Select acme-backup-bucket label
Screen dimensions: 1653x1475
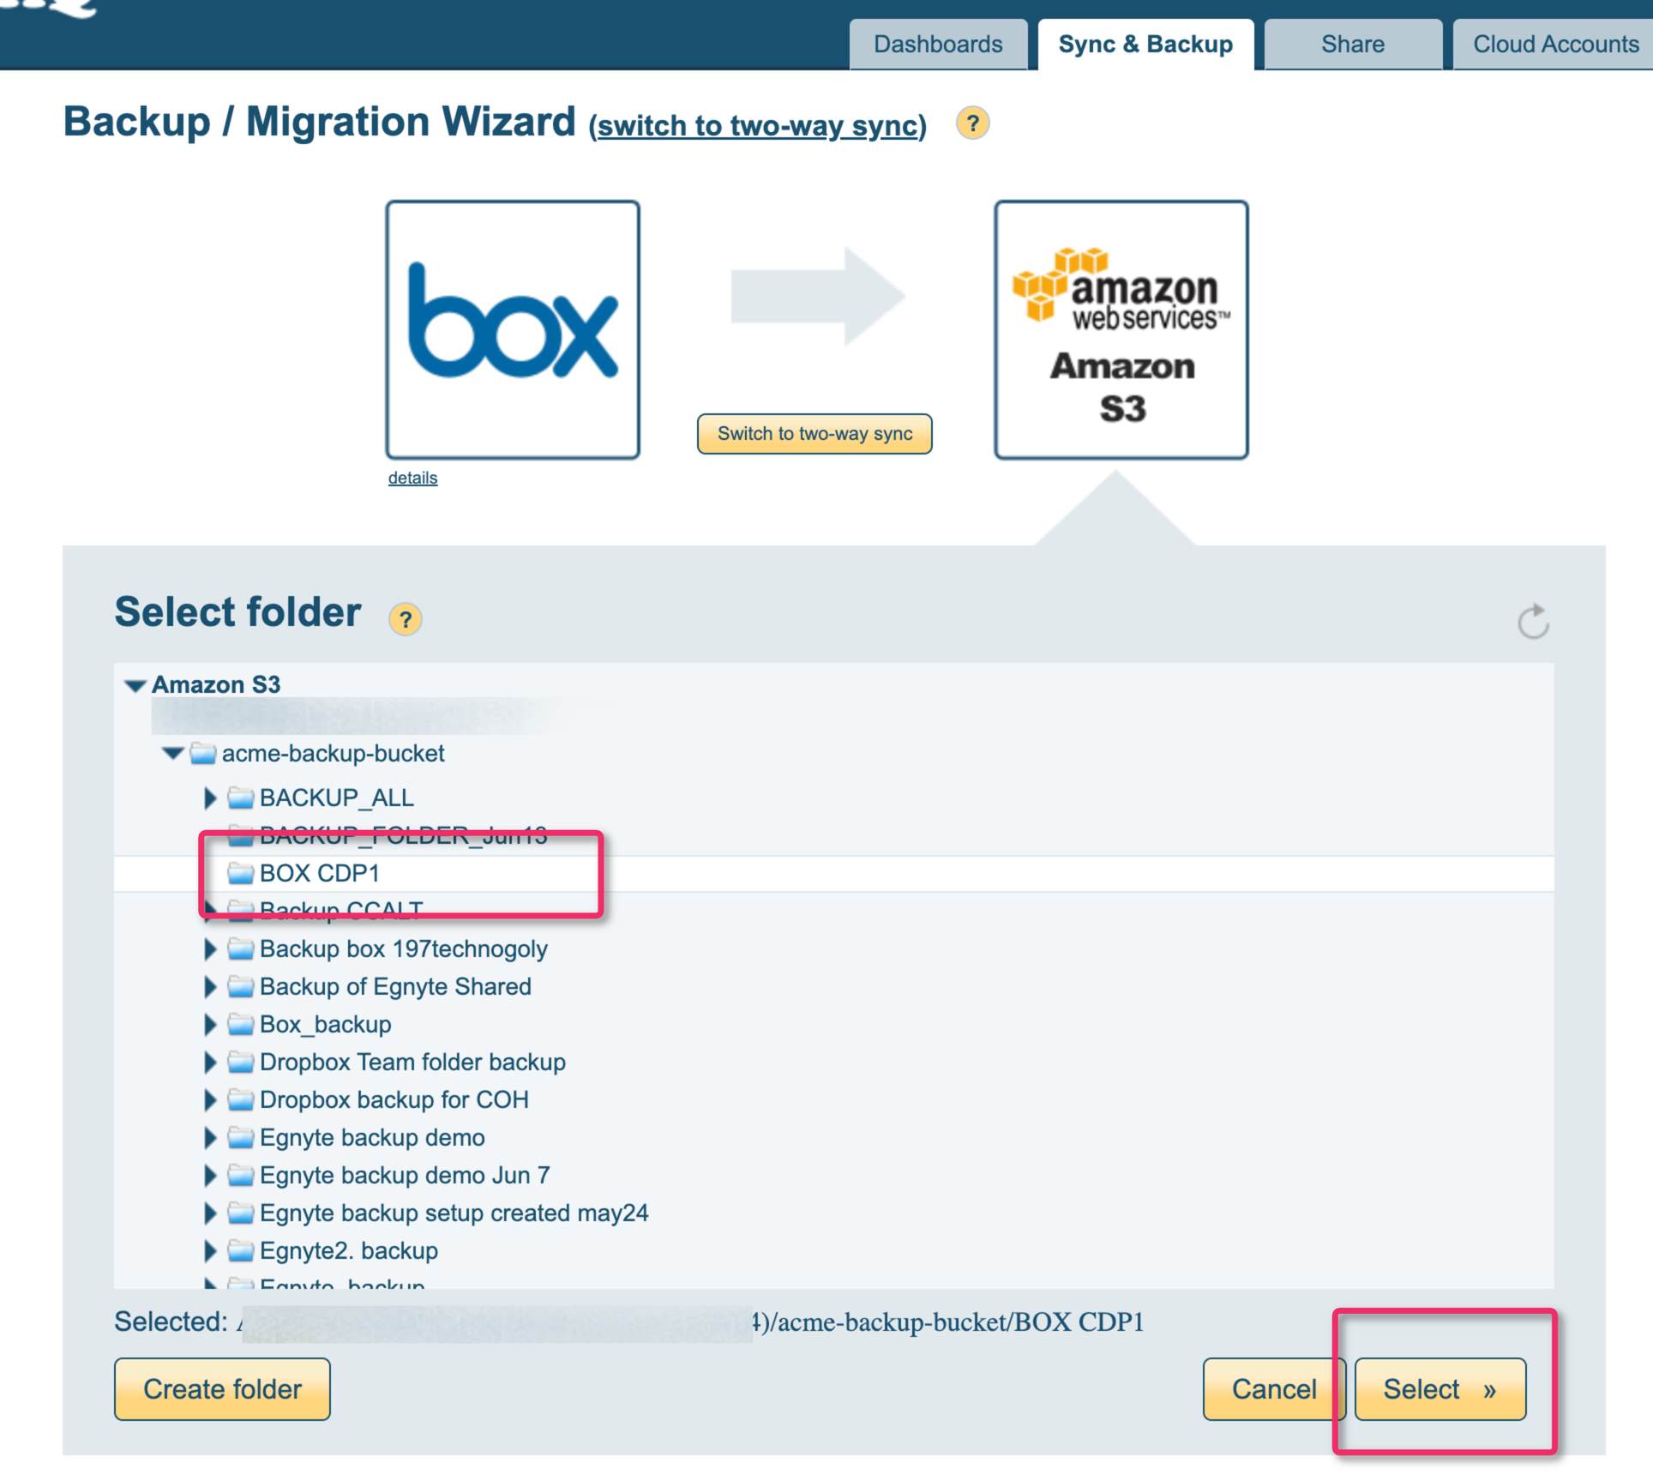tap(333, 754)
